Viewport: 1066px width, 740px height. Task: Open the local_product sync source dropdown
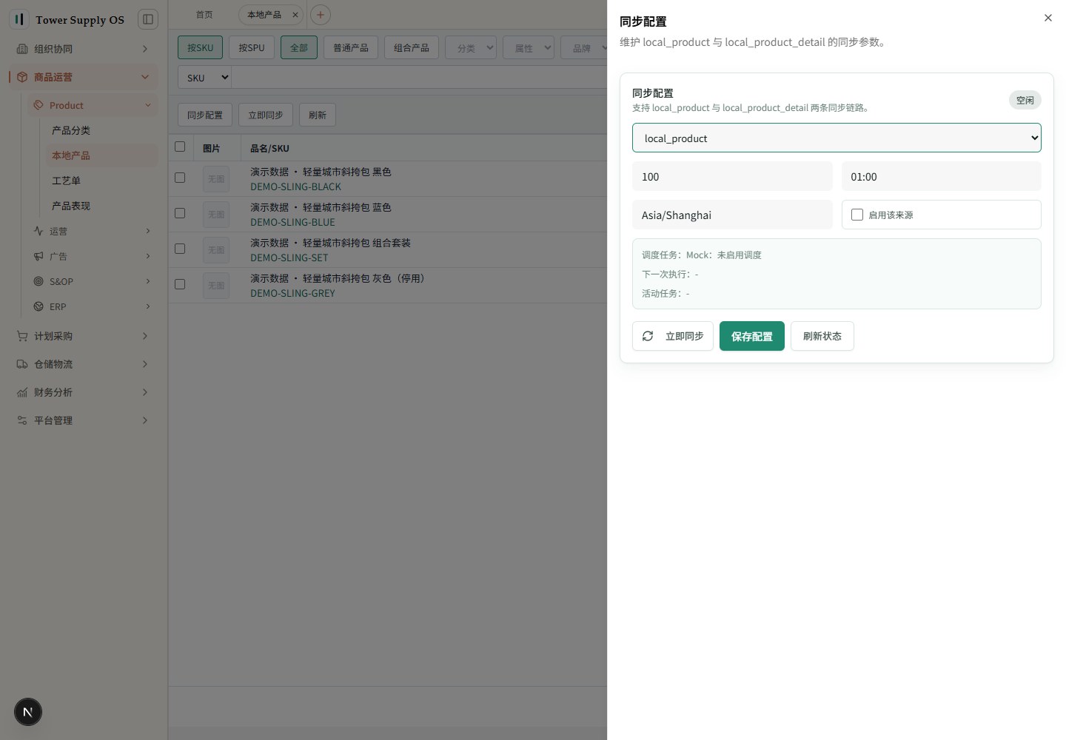[837, 138]
